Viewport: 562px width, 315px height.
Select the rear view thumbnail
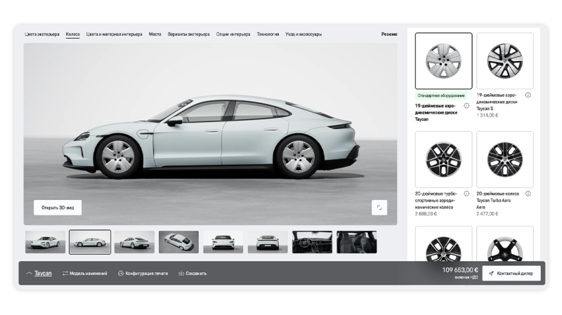coord(268,242)
